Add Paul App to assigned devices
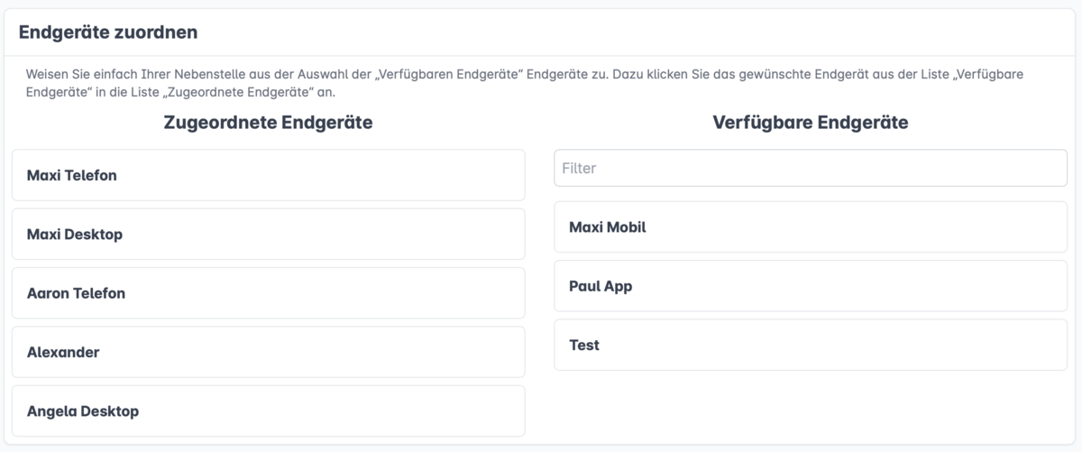Viewport: 1082px width, 452px height. pyautogui.click(x=810, y=286)
